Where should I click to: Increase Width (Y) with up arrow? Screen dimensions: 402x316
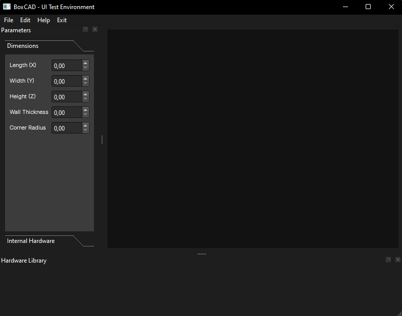[x=85, y=79]
